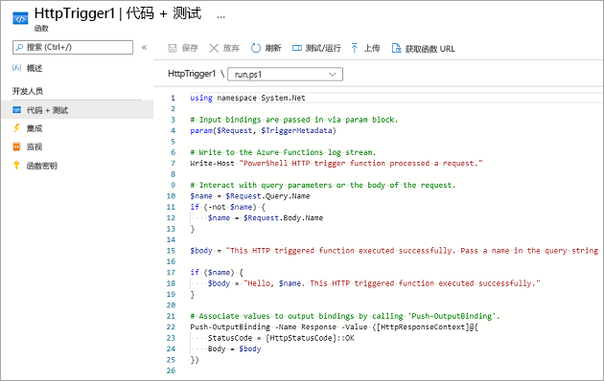Click the Push-OutputBinding -Name Response line
This screenshot has width=604, height=381.
click(334, 326)
